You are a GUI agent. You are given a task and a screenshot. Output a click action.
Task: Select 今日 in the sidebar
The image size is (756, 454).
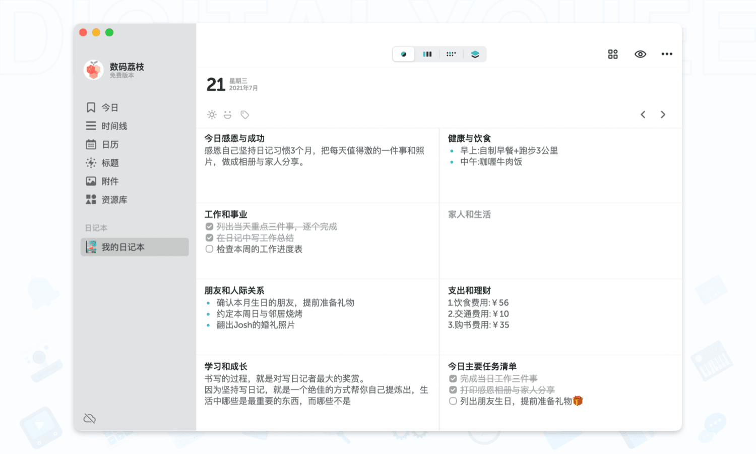(x=110, y=107)
